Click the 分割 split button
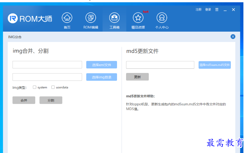The height and width of the screenshot is (153, 246). tap(51, 100)
